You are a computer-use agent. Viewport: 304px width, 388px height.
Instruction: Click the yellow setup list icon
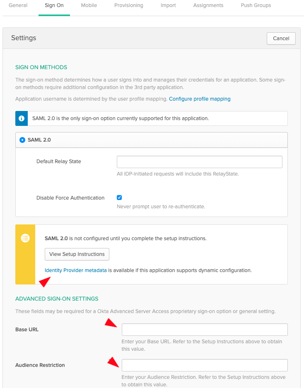[25, 238]
